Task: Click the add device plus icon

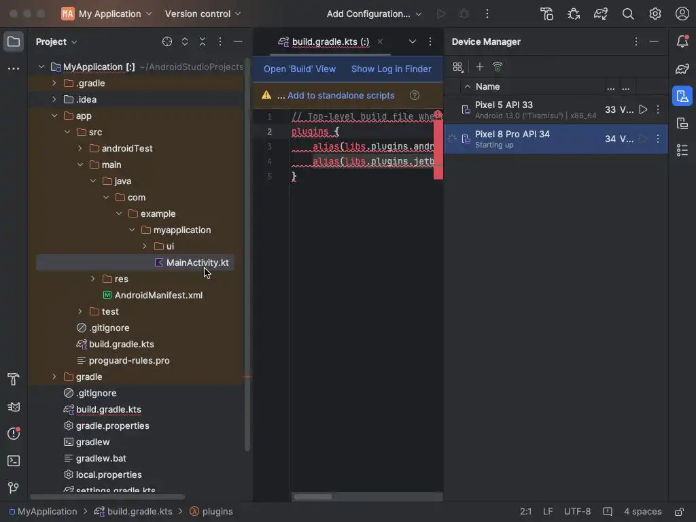Action: (x=479, y=67)
